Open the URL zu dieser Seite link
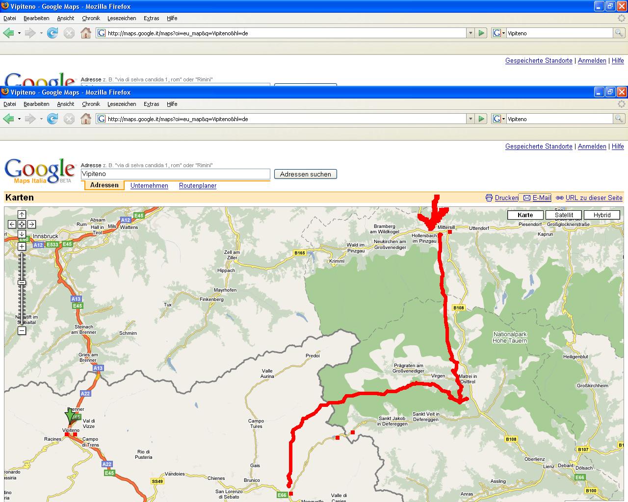The image size is (628, 502). [x=594, y=198]
